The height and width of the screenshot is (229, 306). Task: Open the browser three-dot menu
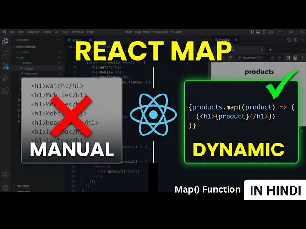[x=302, y=58]
